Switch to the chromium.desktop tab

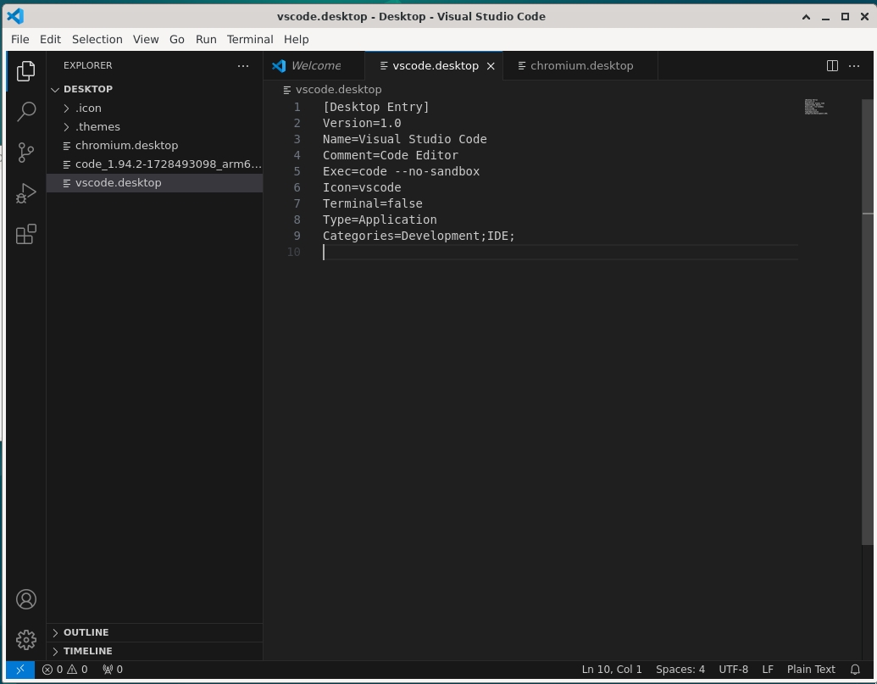580,65
